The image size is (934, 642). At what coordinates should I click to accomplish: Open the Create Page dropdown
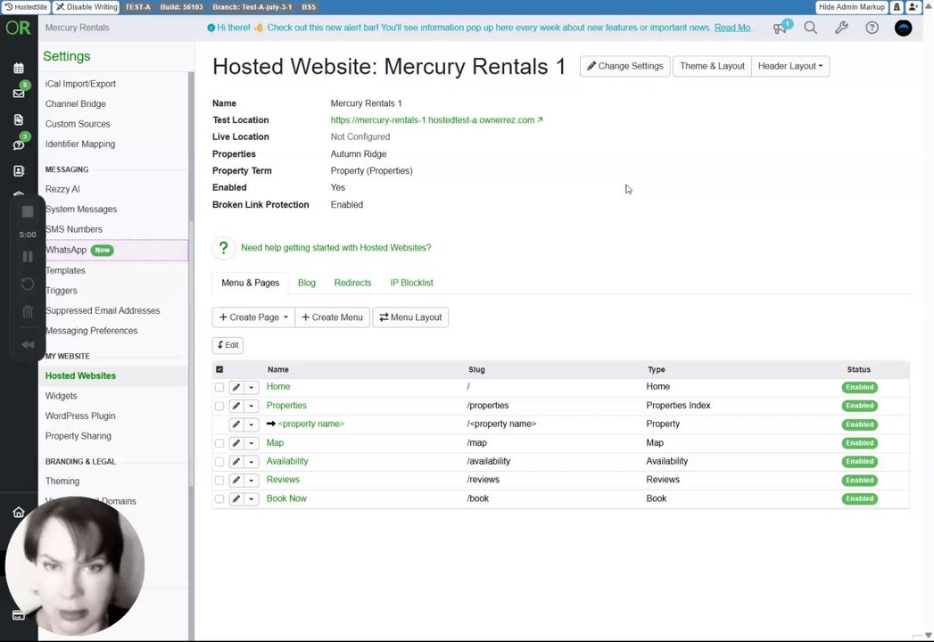click(253, 317)
